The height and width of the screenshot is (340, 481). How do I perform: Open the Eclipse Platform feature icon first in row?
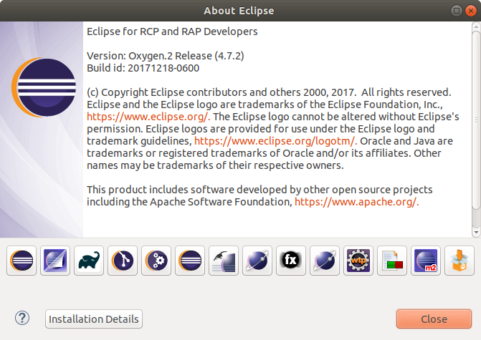(x=22, y=261)
